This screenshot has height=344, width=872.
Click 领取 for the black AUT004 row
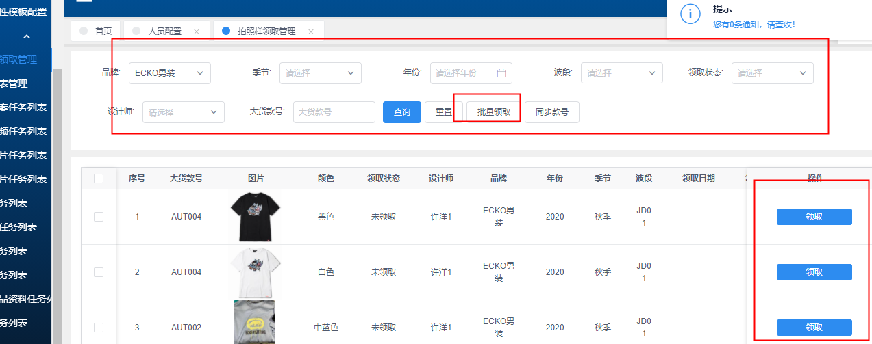tap(814, 217)
